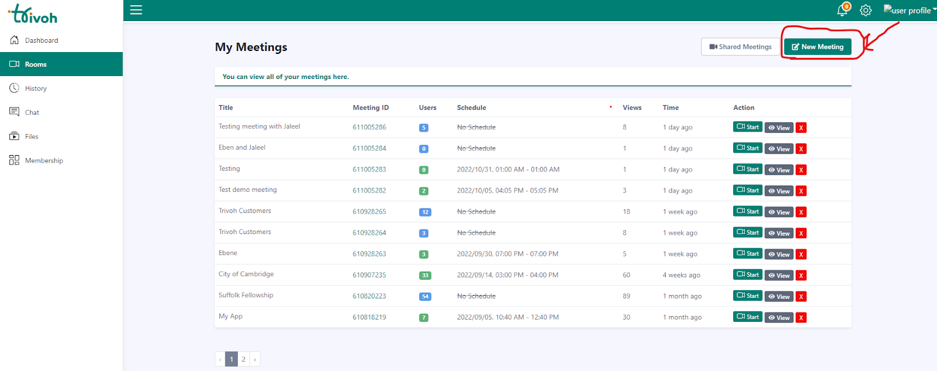View the Test demo meeting
937x371 pixels.
click(779, 191)
